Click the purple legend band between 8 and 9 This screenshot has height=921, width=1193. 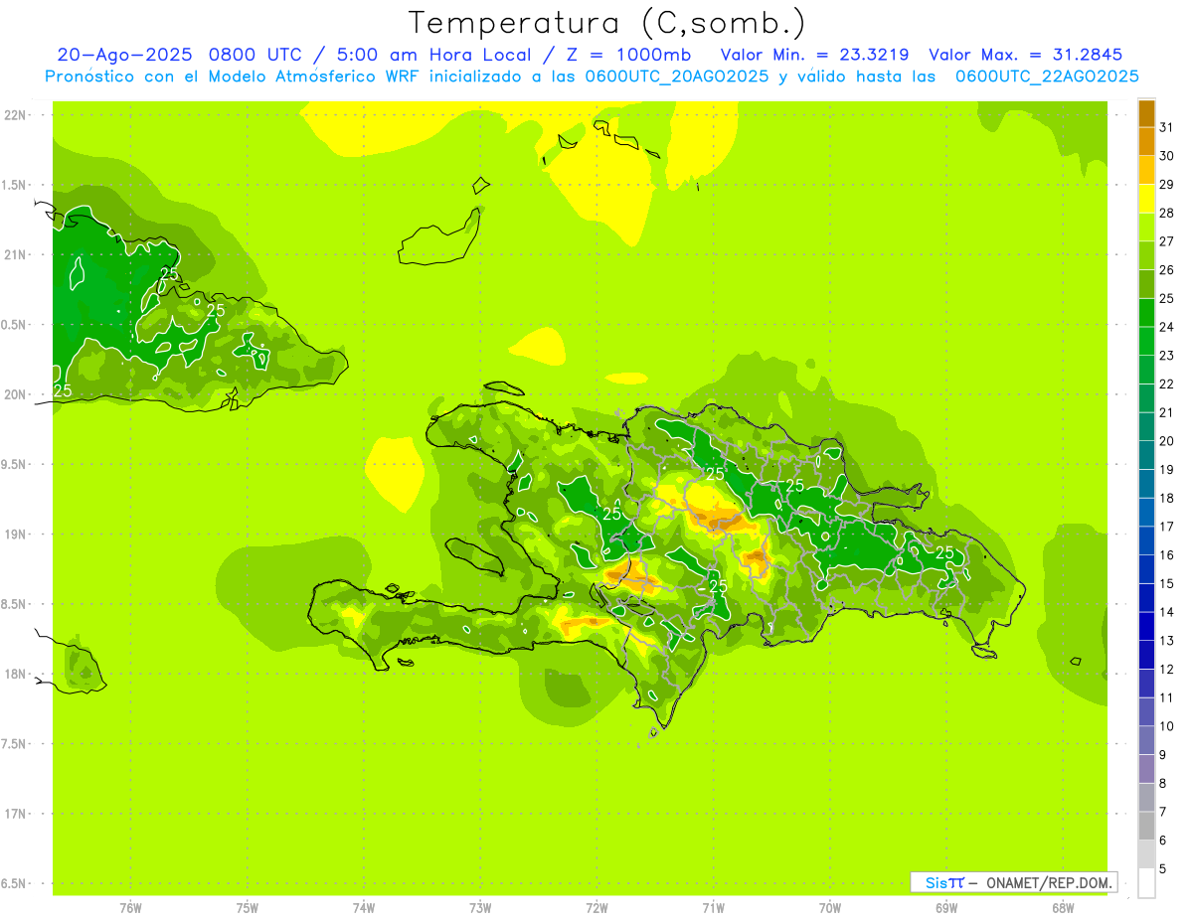tap(1146, 769)
